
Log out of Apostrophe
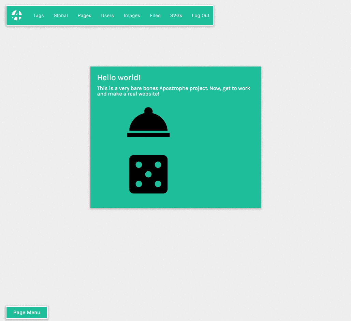pyautogui.click(x=200, y=15)
